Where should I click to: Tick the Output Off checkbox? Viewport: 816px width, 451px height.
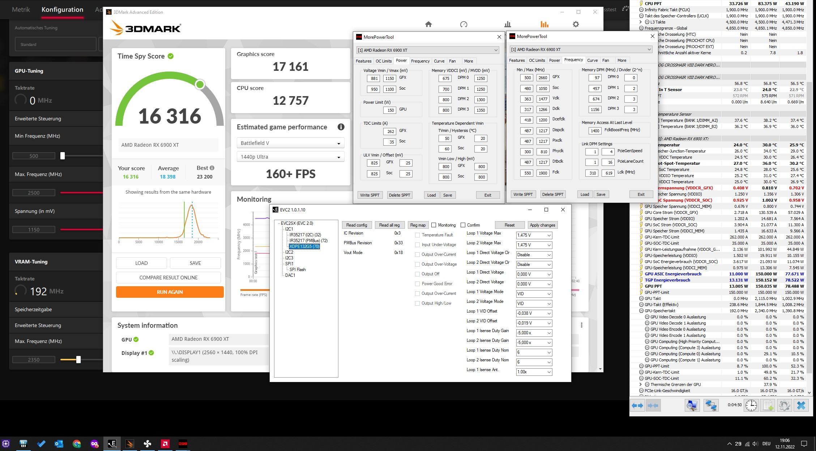coord(417,274)
